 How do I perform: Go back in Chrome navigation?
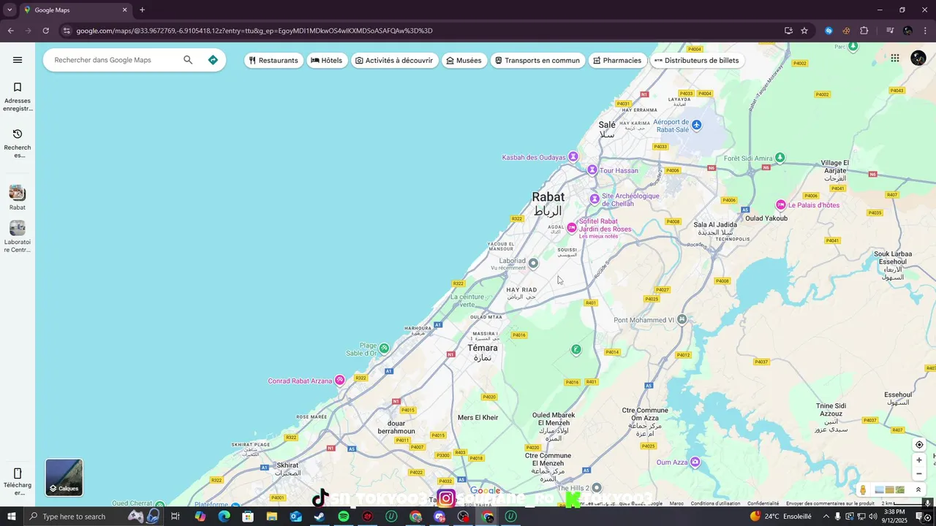coord(10,31)
